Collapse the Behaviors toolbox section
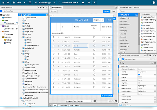157x110 pixels. [142, 14]
